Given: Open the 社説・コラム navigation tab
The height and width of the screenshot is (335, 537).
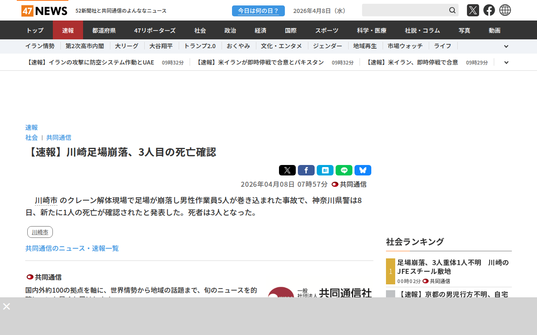Looking at the screenshot, I should [x=422, y=30].
